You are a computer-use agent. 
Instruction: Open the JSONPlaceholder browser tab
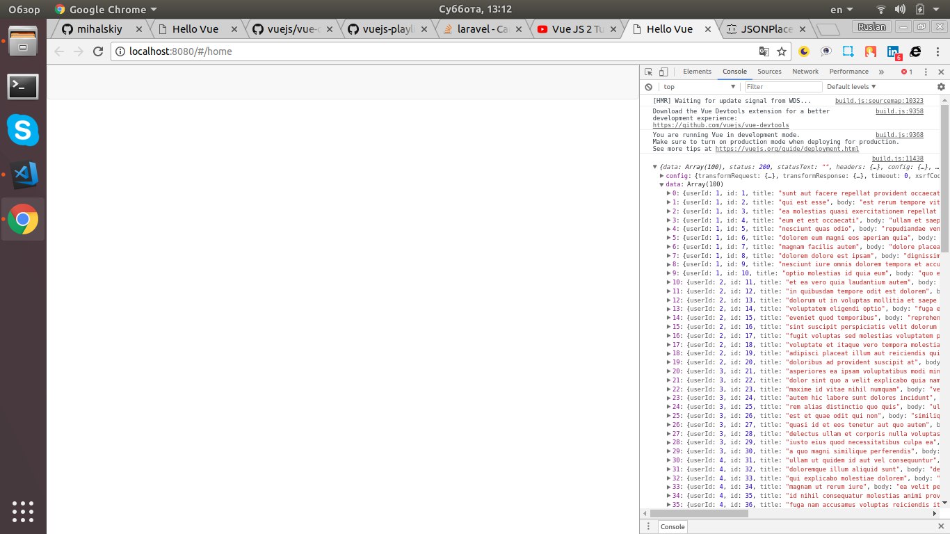click(x=766, y=29)
